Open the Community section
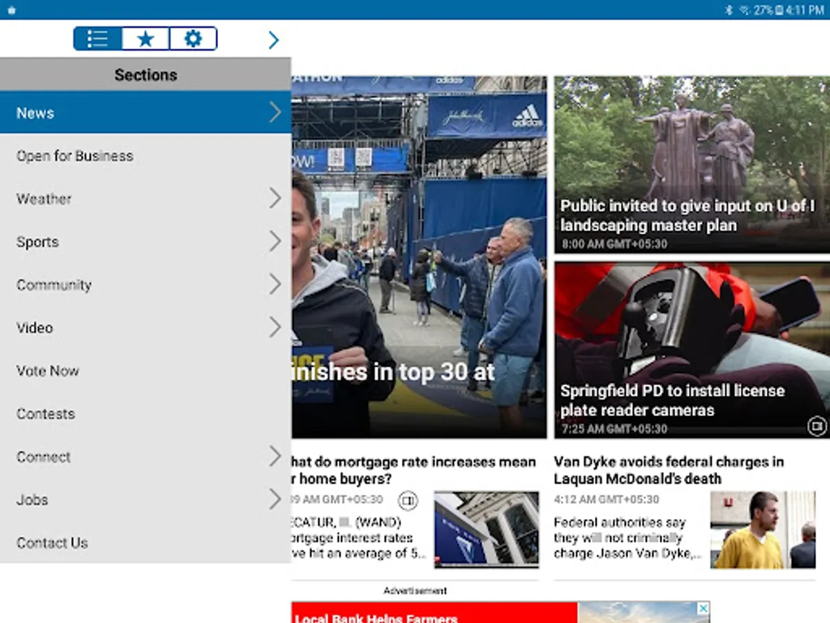Image resolution: width=830 pixels, height=623 pixels. point(145,285)
